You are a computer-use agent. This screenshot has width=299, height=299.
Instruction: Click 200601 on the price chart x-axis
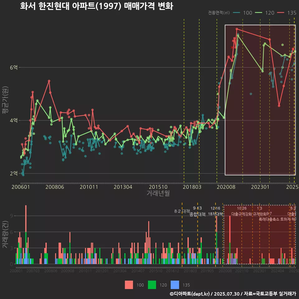(21, 187)
